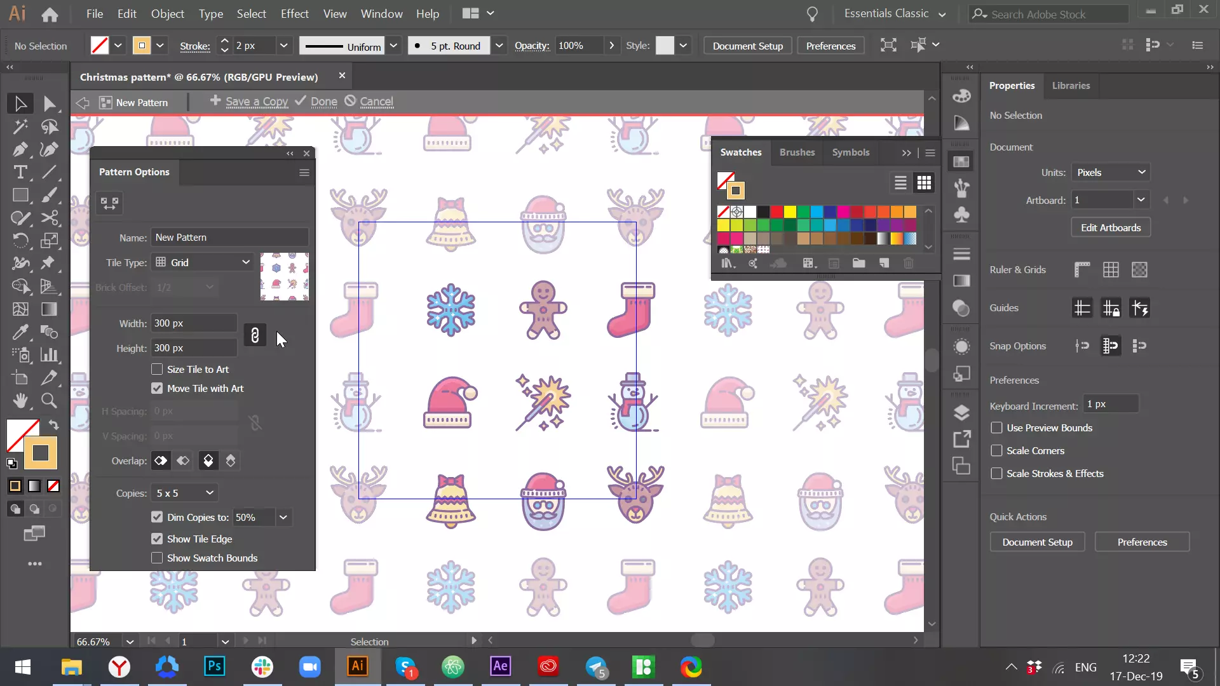Select the Selection tool arrow
This screenshot has width=1220, height=686.
click(x=20, y=104)
